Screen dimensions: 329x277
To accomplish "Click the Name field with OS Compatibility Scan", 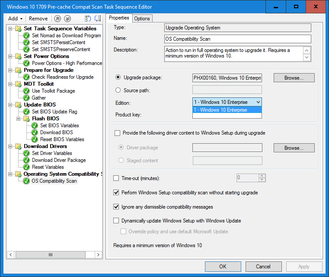I will click(x=238, y=39).
